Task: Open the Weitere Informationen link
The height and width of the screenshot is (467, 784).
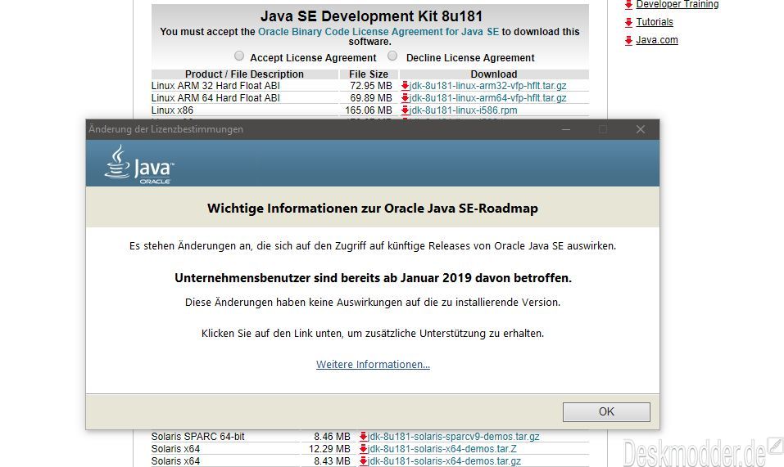Action: coord(373,364)
